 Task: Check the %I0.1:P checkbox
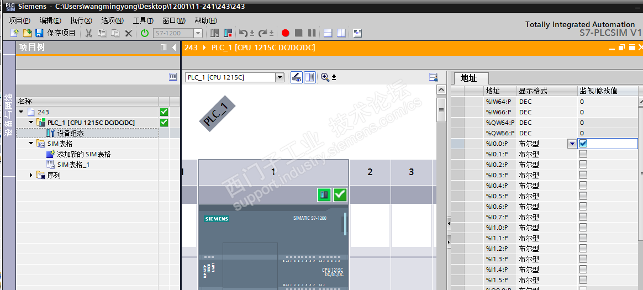[x=583, y=154]
